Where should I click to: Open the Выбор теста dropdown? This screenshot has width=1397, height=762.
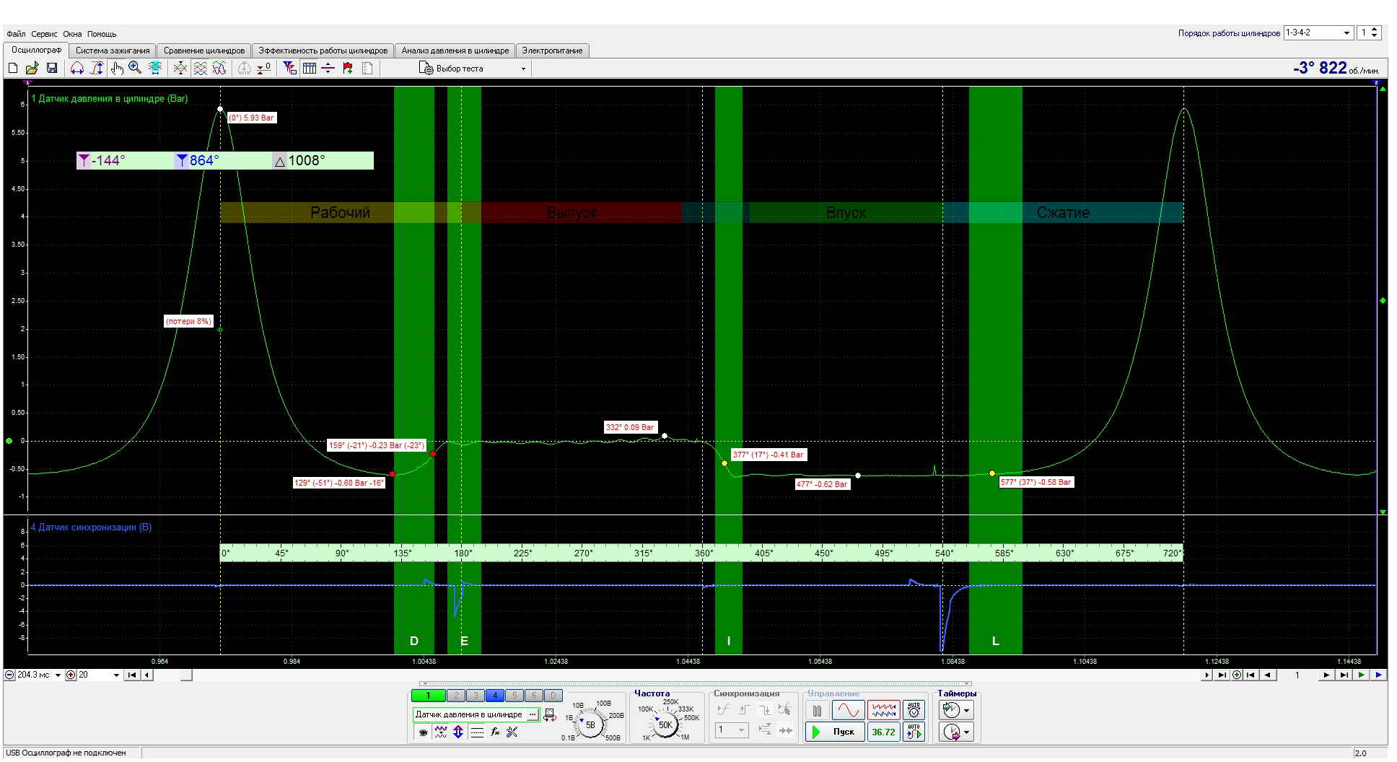pyautogui.click(x=473, y=69)
